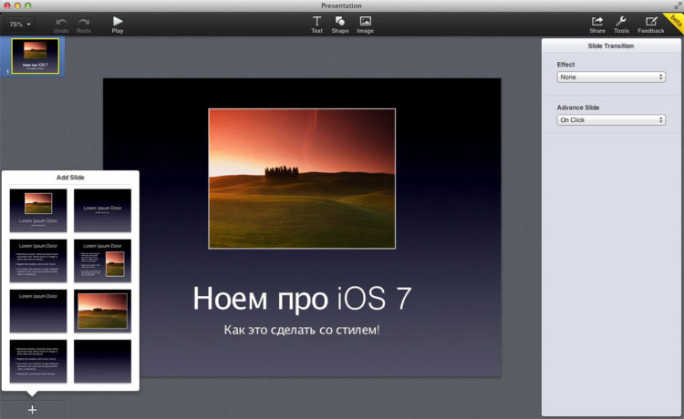Click the beta corner ribbon
The width and height of the screenshot is (684, 419).
pos(675,20)
